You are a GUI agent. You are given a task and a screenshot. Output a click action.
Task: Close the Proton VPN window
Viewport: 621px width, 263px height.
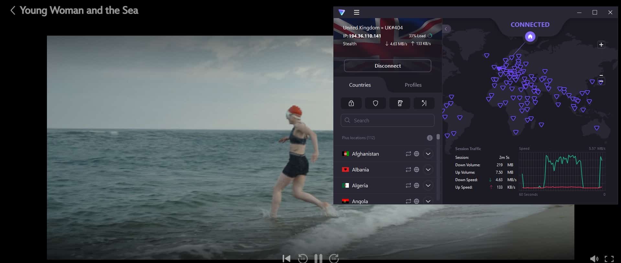[610, 12]
